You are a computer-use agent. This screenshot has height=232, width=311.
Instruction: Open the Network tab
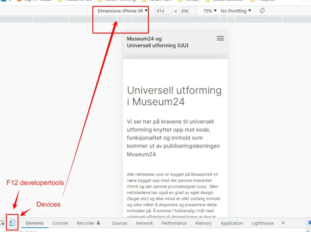144,223
